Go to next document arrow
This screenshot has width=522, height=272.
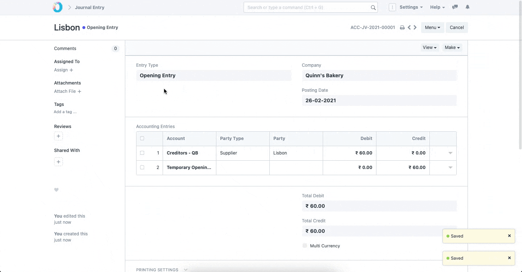click(415, 28)
